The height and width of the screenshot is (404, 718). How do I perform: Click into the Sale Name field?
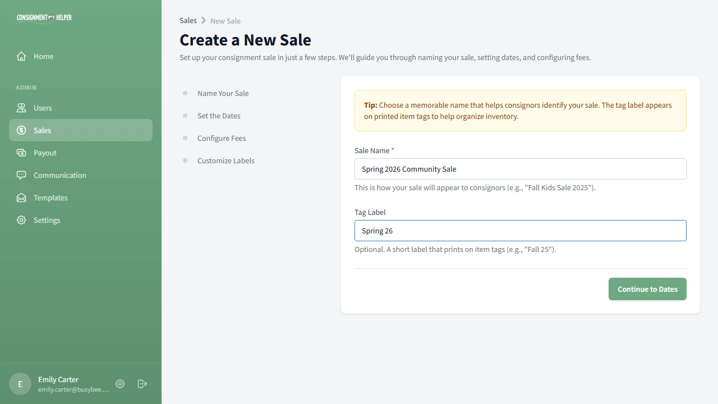(x=520, y=169)
